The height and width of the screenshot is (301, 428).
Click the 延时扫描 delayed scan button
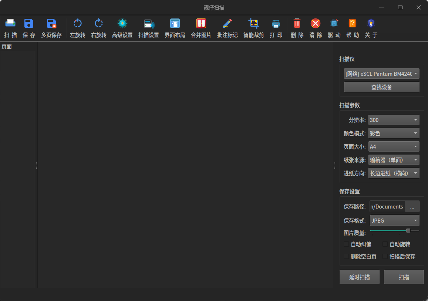360,277
